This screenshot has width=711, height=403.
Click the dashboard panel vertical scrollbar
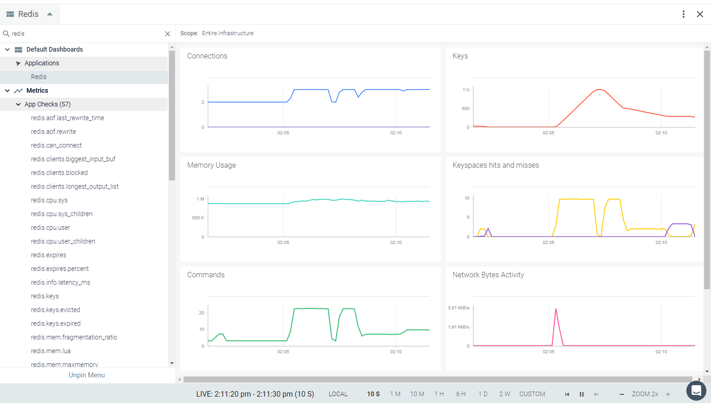pyautogui.click(x=707, y=170)
